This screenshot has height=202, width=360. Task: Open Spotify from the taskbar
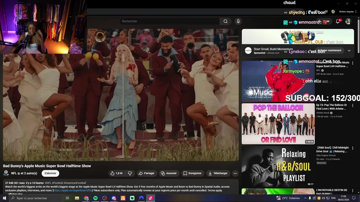tap(95, 198)
